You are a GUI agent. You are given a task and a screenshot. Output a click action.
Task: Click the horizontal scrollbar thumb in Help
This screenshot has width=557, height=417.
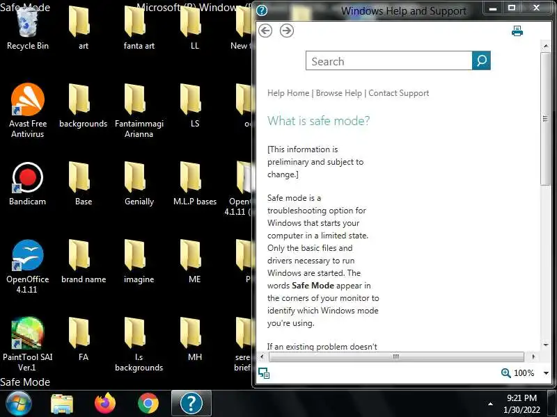[396, 357]
